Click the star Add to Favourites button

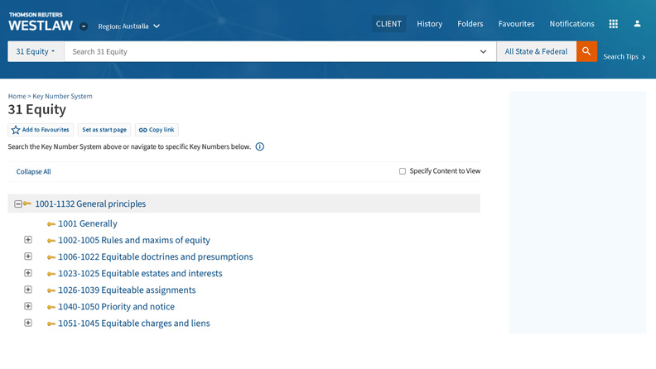coord(40,130)
